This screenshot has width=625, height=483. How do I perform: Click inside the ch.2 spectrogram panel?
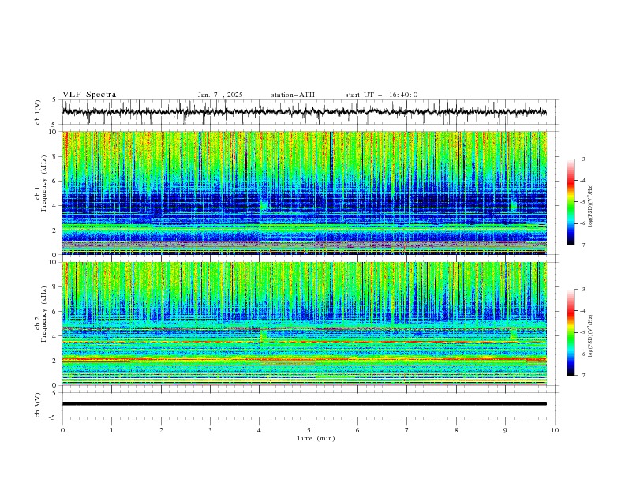[x=304, y=324]
